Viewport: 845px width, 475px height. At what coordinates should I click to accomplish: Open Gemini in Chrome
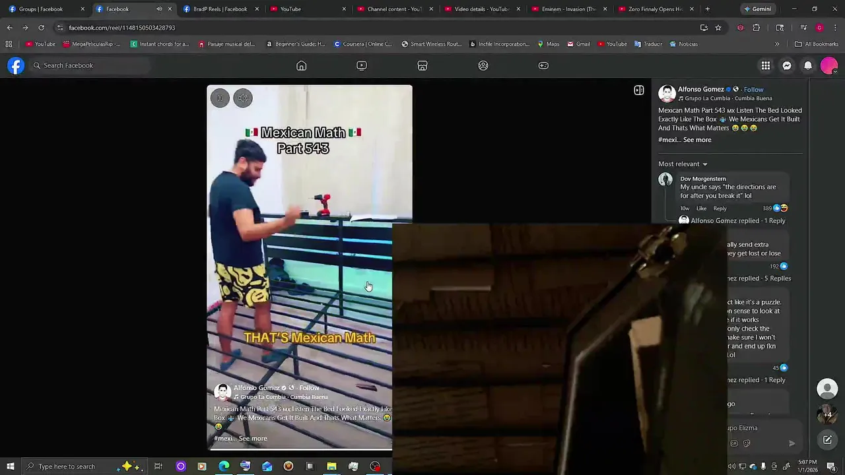(757, 9)
